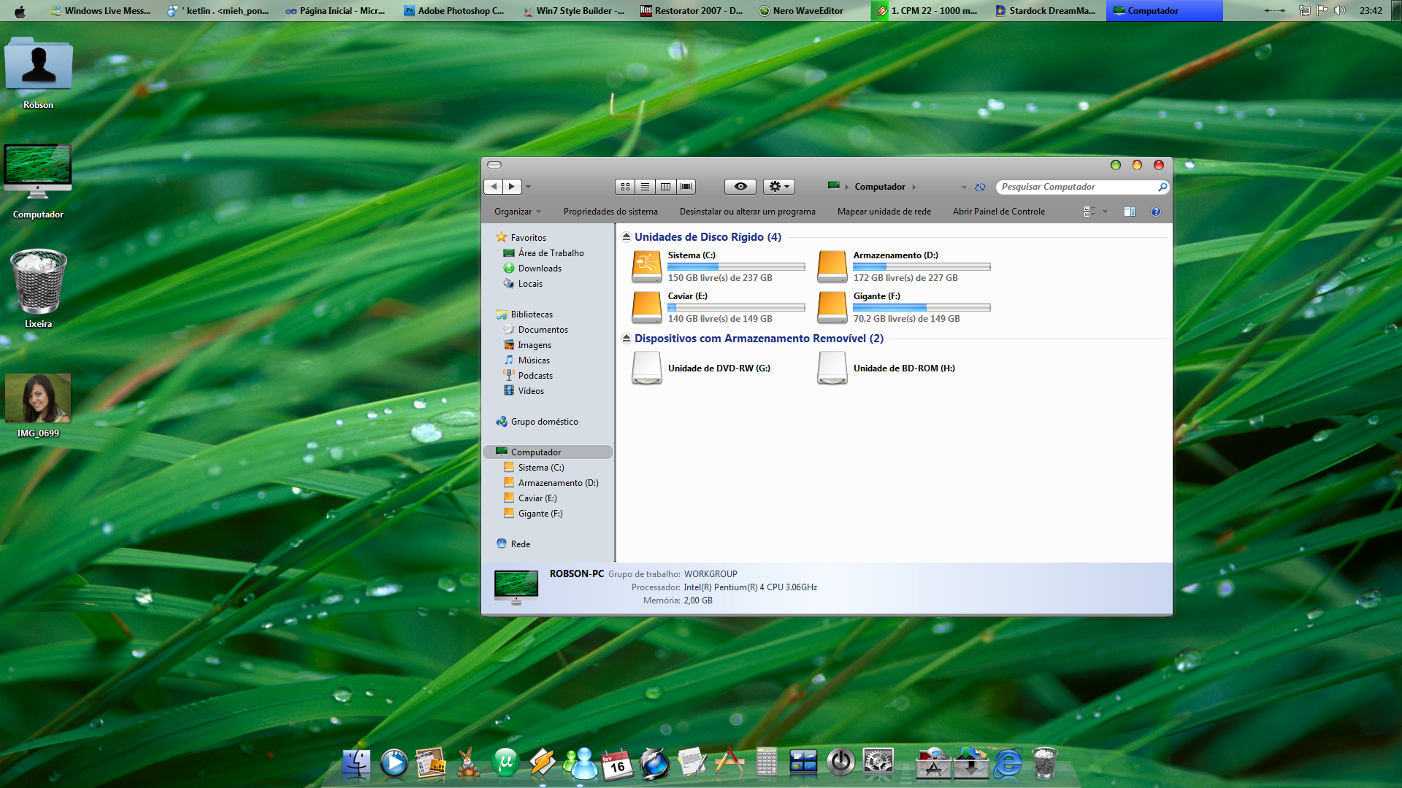Screen dimensions: 1402x788
Task: Click the toolbar toggle pill in the window's title bar
Action: [x=494, y=165]
